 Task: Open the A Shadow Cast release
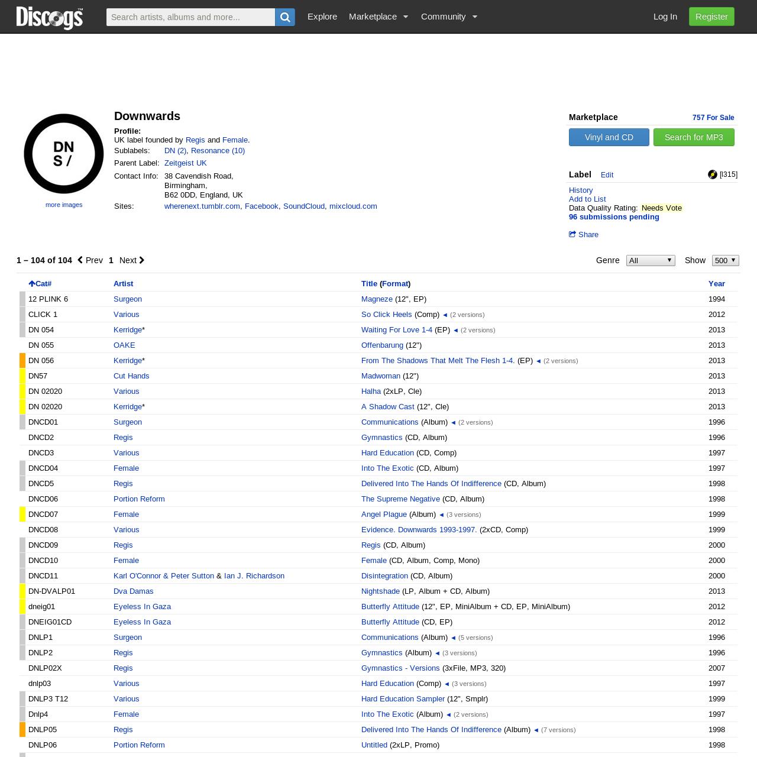(388, 407)
